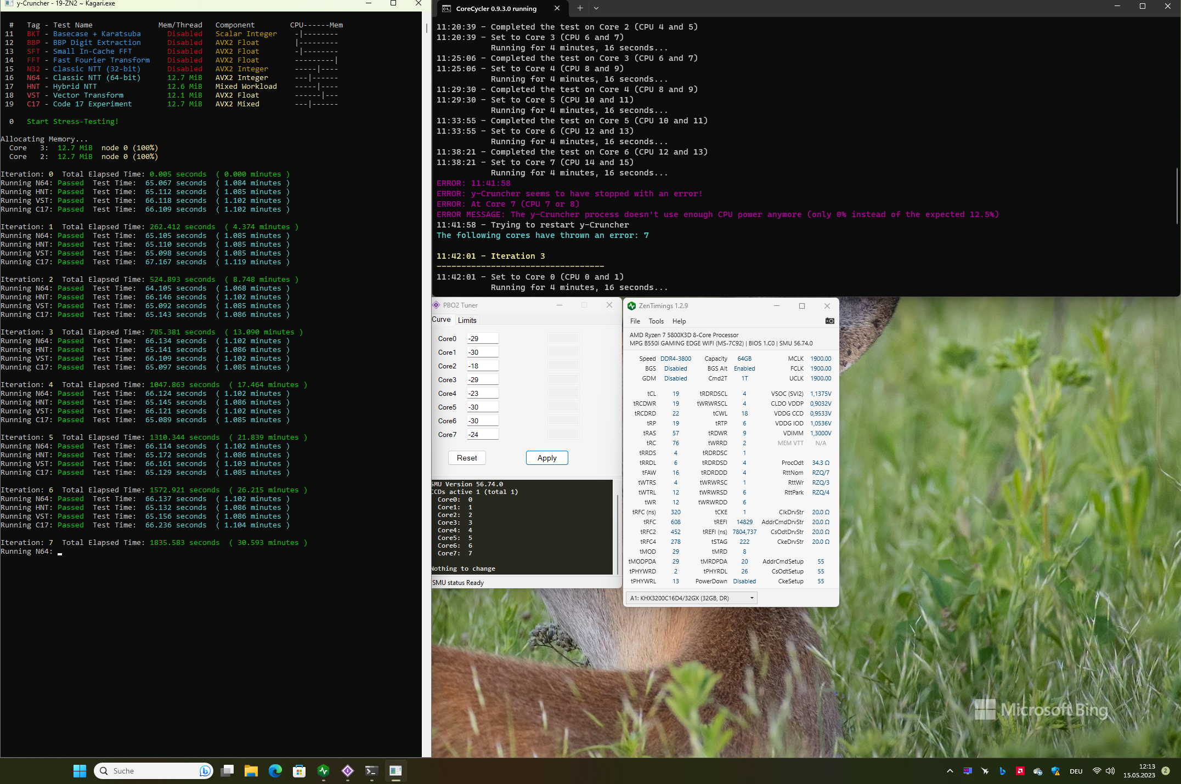Click the CoreCycler terminal scrollbar
The width and height of the screenshot is (1181, 784).
(1177, 196)
